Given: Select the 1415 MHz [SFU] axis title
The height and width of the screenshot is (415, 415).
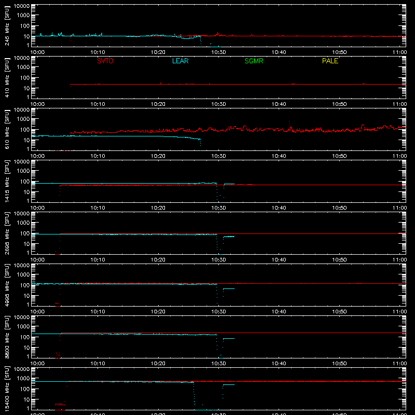Looking at the screenshot, I should tap(7, 182).
